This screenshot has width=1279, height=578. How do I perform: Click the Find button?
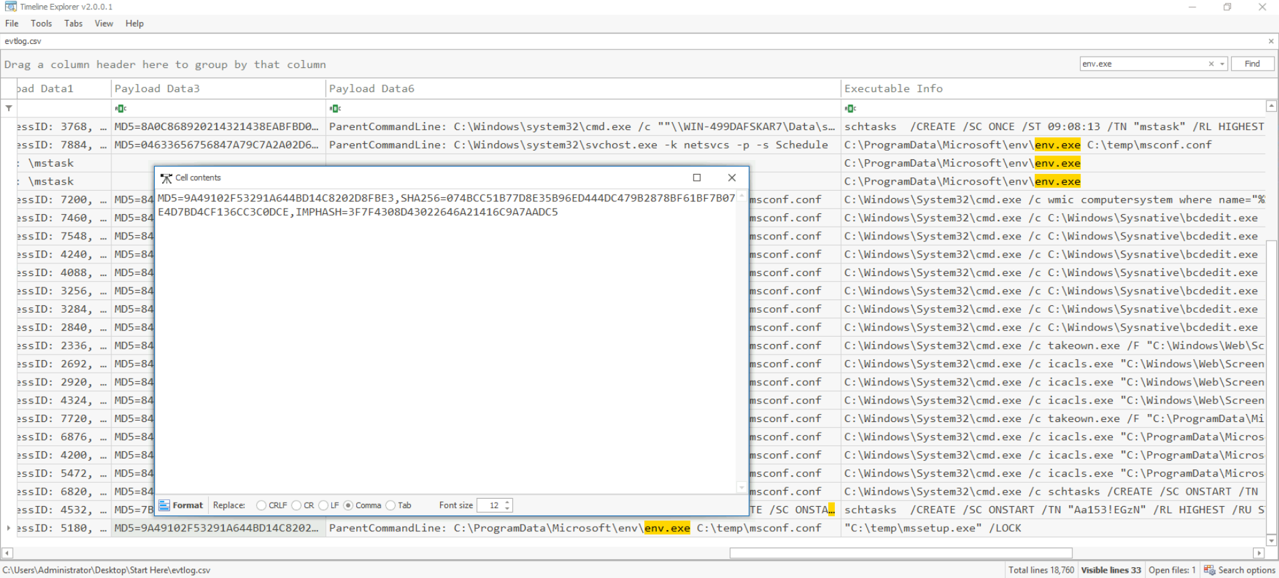point(1252,64)
